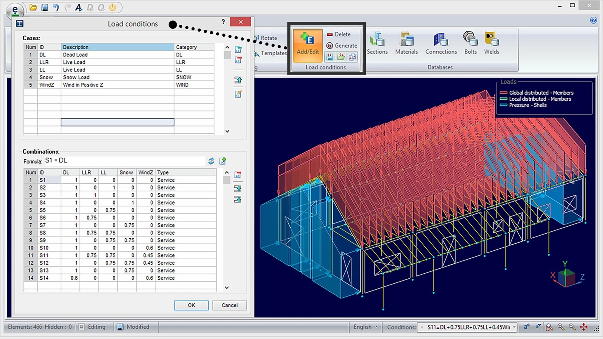Screen dimensions: 603x339
Task: Open the Welds database
Action: point(491,44)
